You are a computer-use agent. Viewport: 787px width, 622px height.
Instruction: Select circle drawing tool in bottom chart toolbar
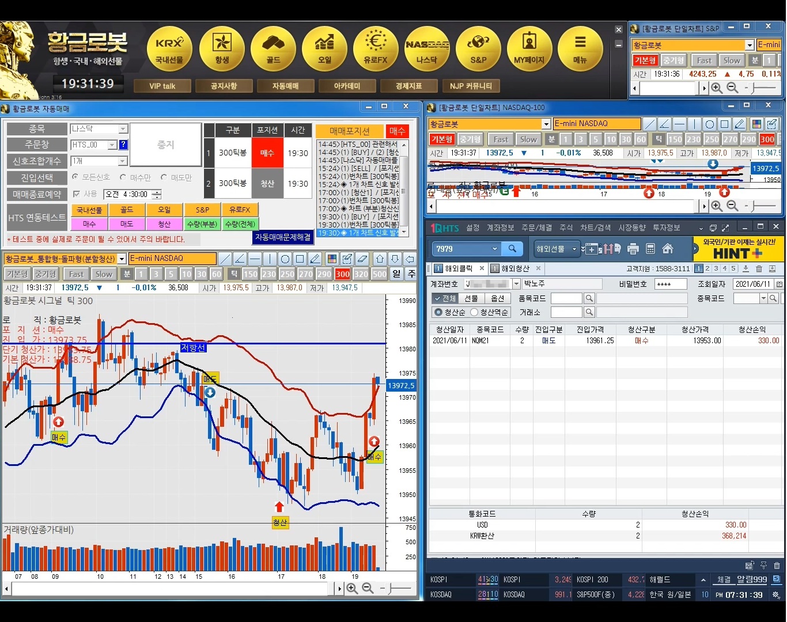[x=285, y=259]
